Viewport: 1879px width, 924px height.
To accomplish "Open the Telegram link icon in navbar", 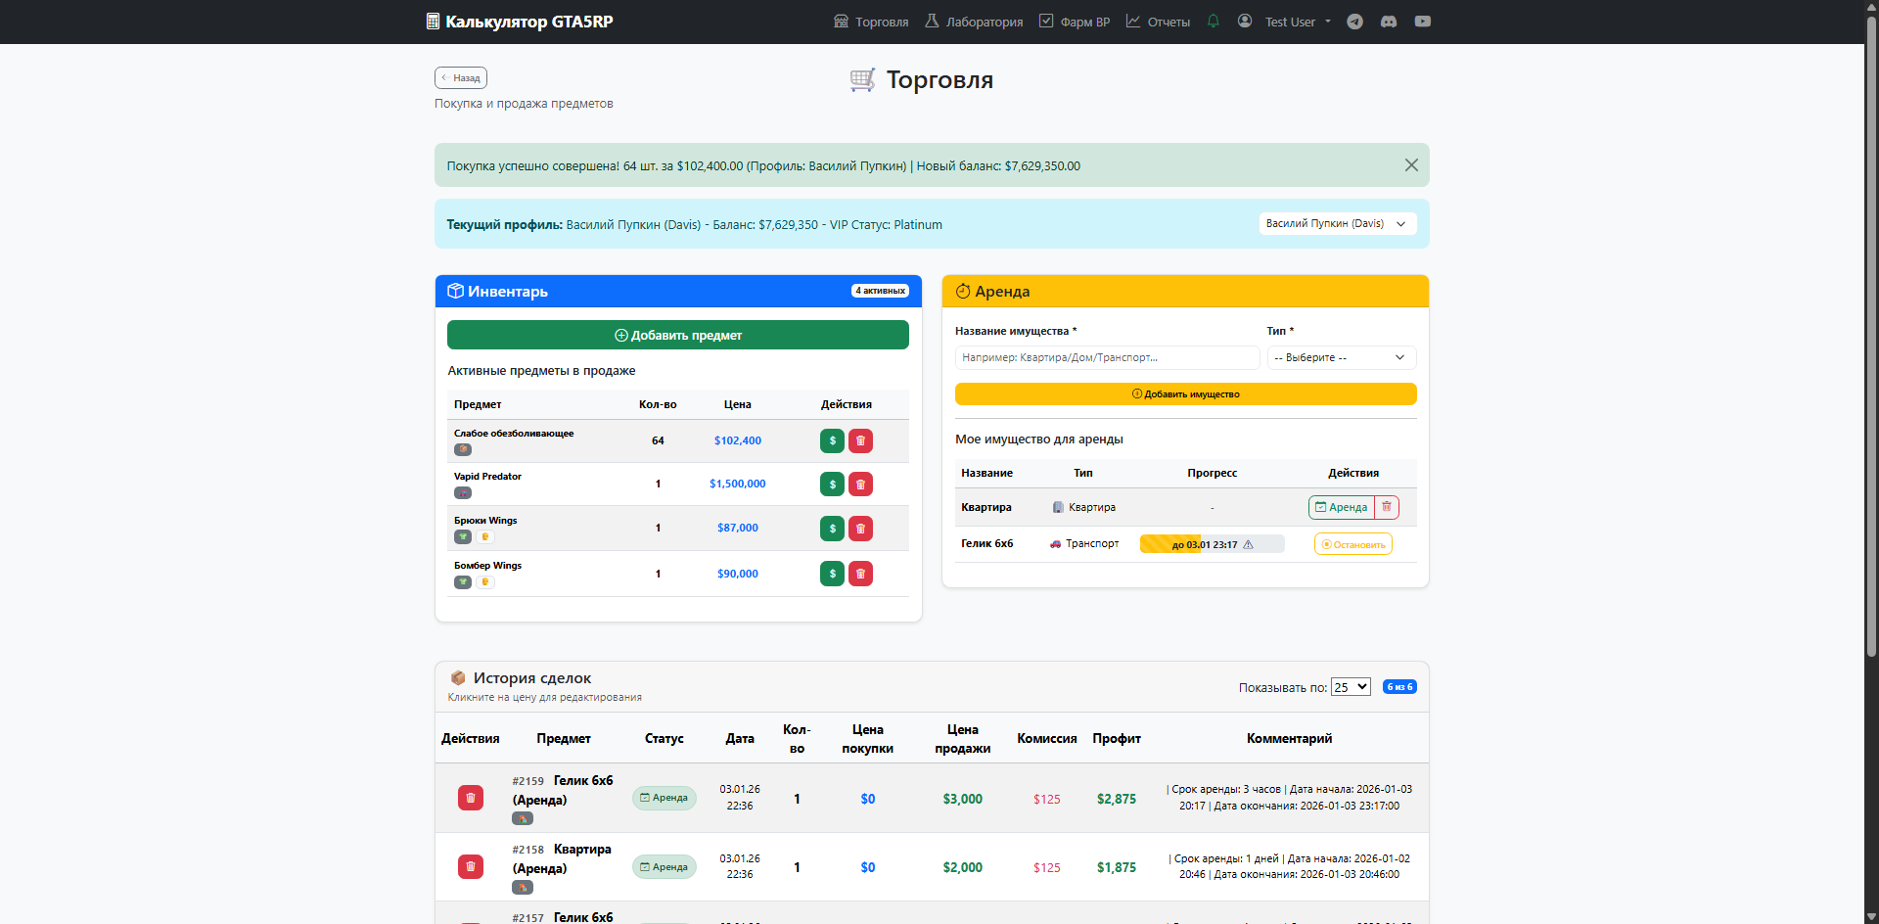I will 1354,22.
